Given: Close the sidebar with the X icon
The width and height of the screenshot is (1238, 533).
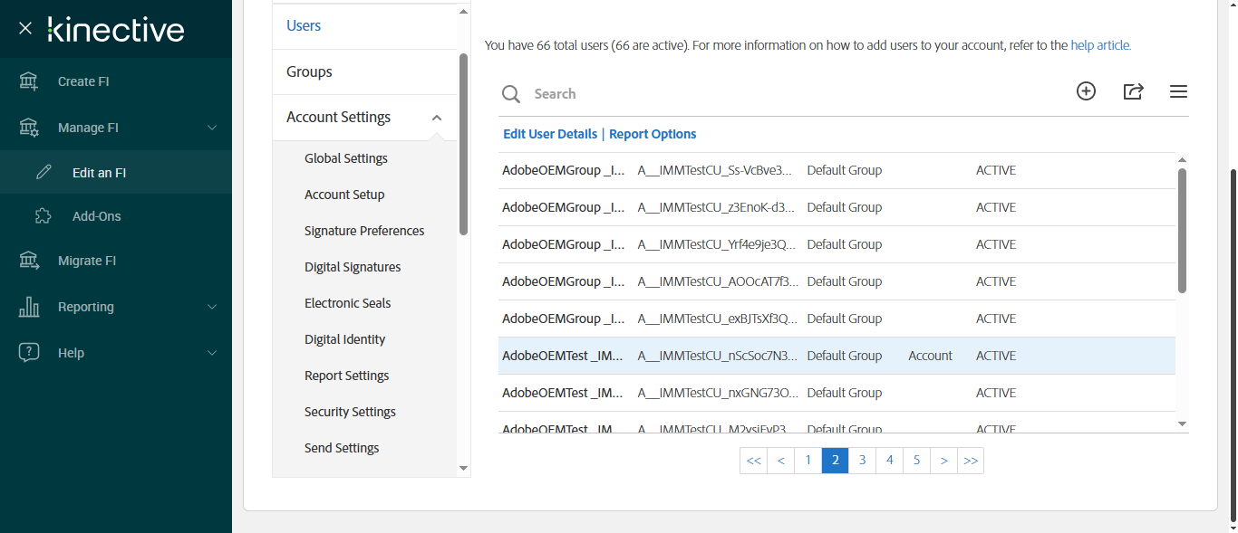Looking at the screenshot, I should pyautogui.click(x=25, y=29).
